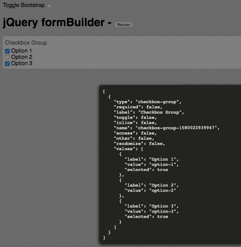Click the Toggle Bootstrap label
This screenshot has height=247, width=241.
tap(24, 5)
